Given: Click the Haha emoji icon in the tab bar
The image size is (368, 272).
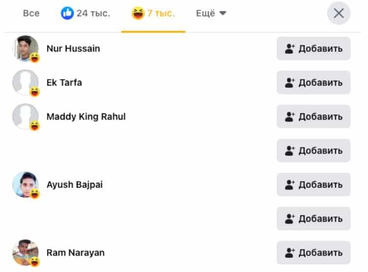Looking at the screenshot, I should point(138,13).
